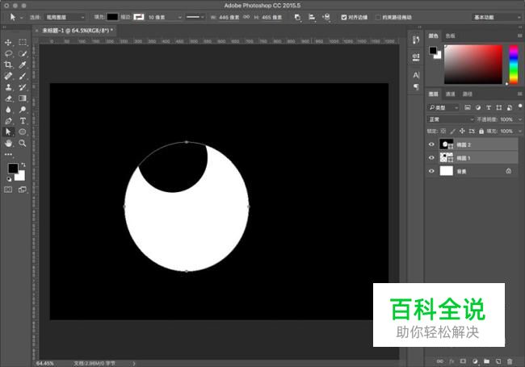
Task: Open the 基本功能 workspace dropdown
Action: click(496, 17)
